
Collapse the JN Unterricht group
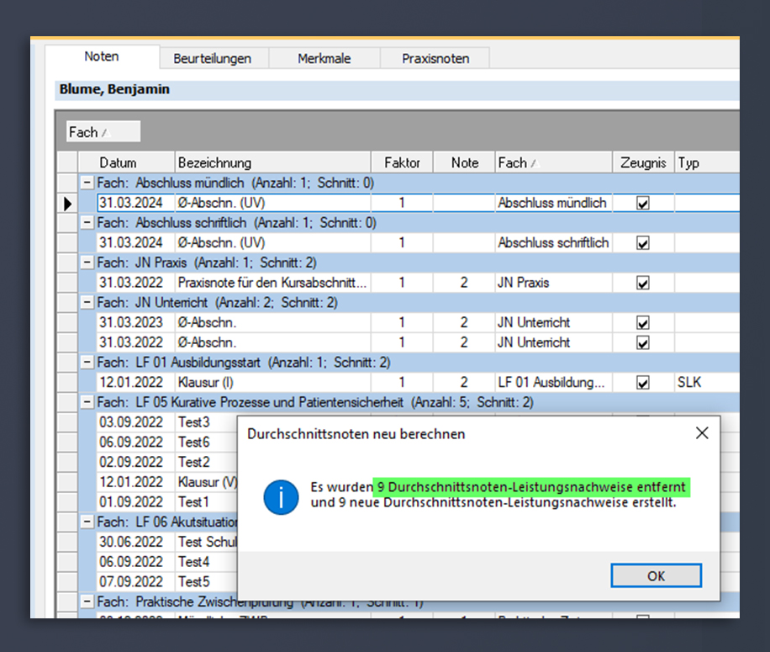point(87,302)
